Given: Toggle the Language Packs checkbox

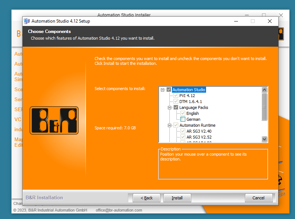Looking at the screenshot, I should (176, 107).
